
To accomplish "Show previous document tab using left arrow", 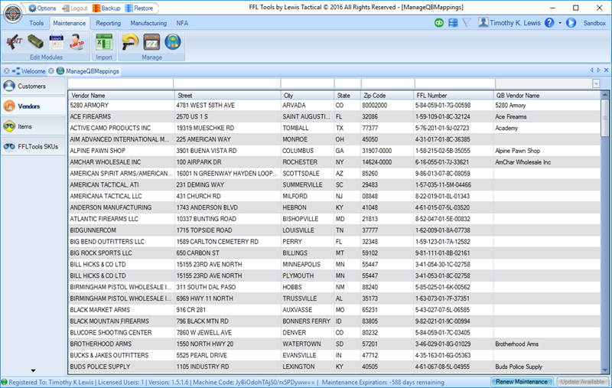I will 591,70.
